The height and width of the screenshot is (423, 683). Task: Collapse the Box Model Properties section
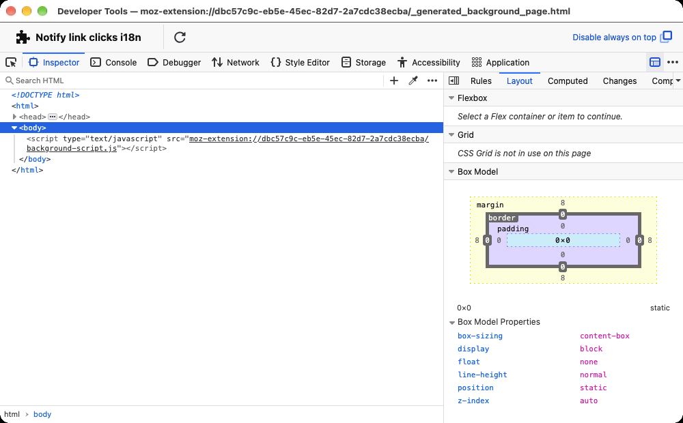point(452,323)
